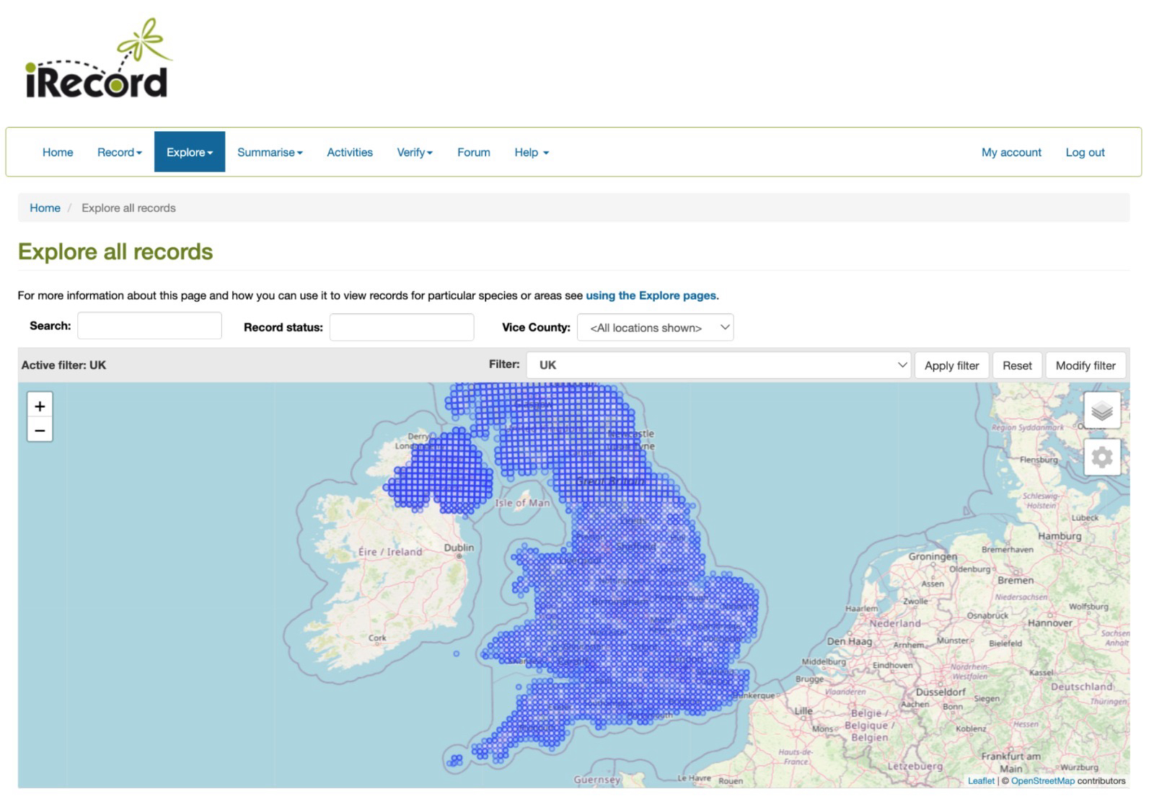Expand the Summarise menu

[270, 153]
